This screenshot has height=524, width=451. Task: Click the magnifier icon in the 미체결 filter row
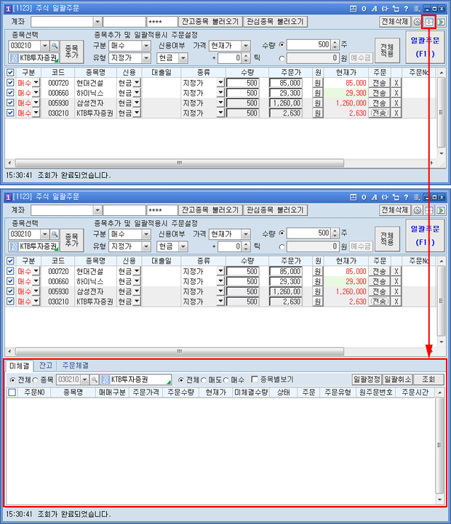93,379
